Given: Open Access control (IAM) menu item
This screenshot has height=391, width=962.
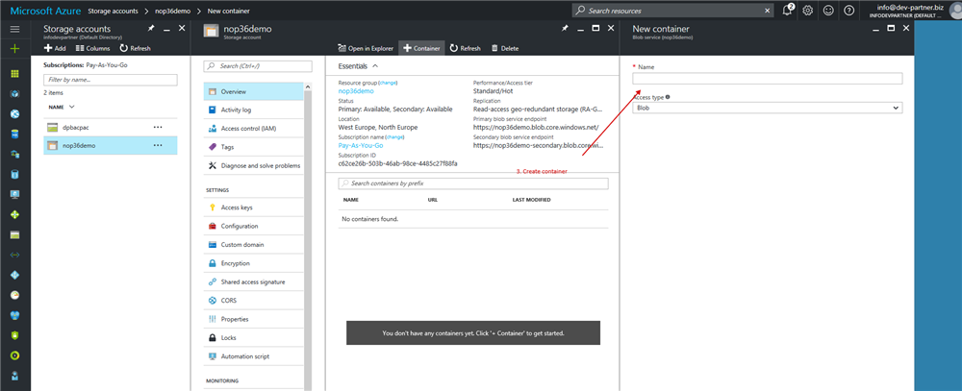Looking at the screenshot, I should (253, 129).
